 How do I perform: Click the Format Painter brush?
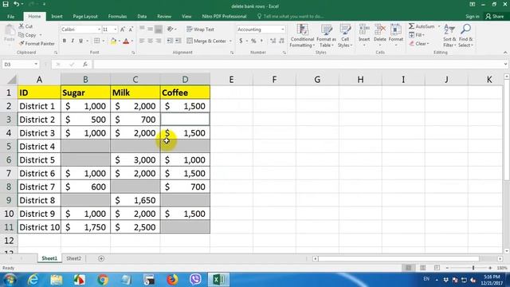coord(22,43)
